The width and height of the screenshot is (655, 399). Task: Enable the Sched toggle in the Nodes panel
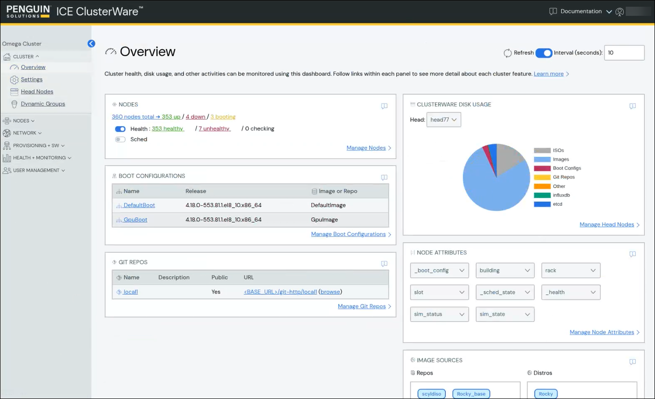pyautogui.click(x=120, y=139)
